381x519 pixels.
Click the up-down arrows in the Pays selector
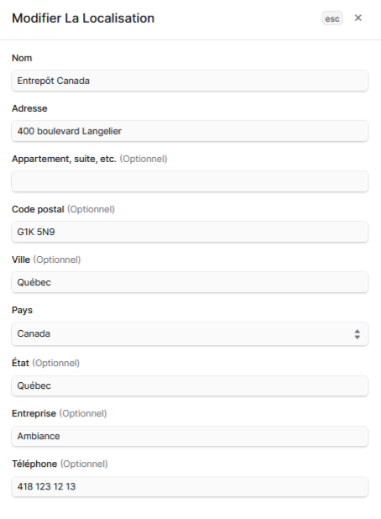pyautogui.click(x=358, y=334)
